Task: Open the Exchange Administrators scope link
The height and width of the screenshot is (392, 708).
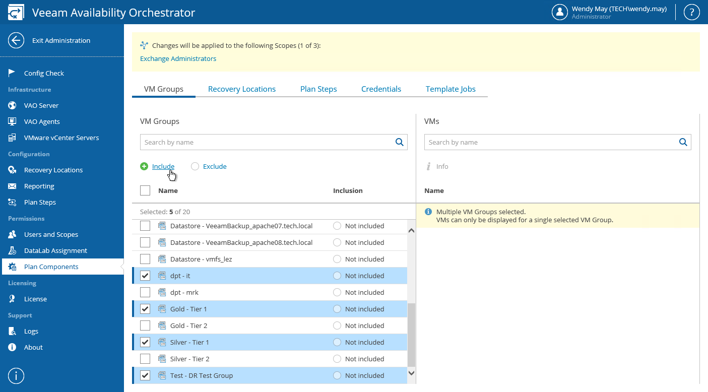Action: point(178,58)
